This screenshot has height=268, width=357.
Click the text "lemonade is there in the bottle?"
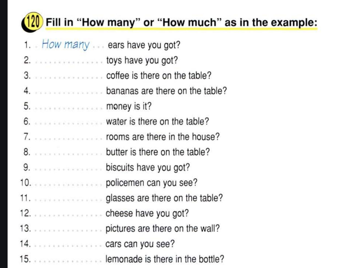point(165,259)
